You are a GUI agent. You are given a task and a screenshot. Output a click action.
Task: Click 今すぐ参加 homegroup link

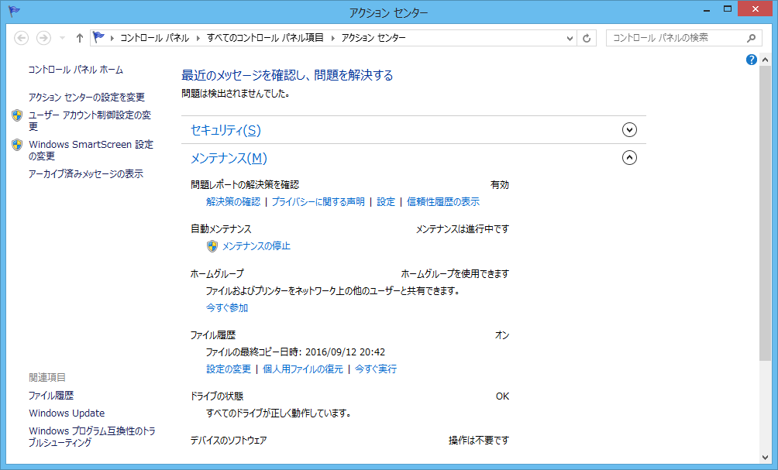point(227,308)
